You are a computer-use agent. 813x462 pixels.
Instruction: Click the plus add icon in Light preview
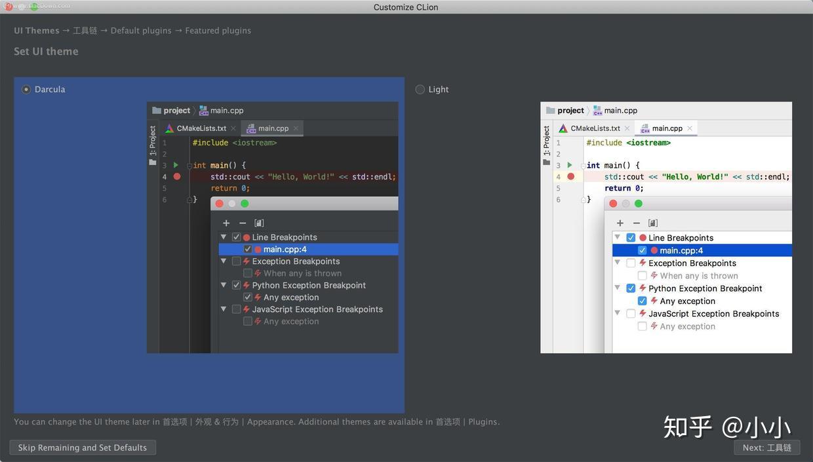pos(620,223)
